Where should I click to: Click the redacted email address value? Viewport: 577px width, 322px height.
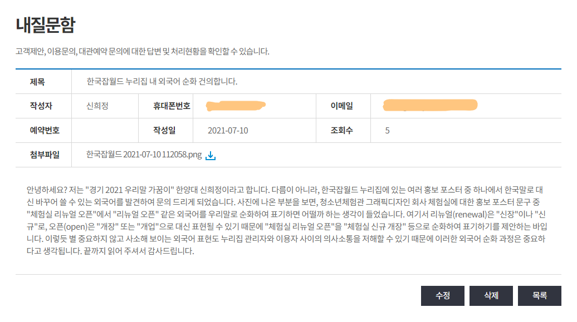[431, 105]
